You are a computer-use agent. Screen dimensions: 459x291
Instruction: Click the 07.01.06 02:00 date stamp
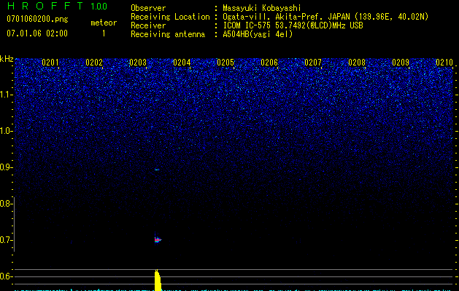(x=36, y=33)
